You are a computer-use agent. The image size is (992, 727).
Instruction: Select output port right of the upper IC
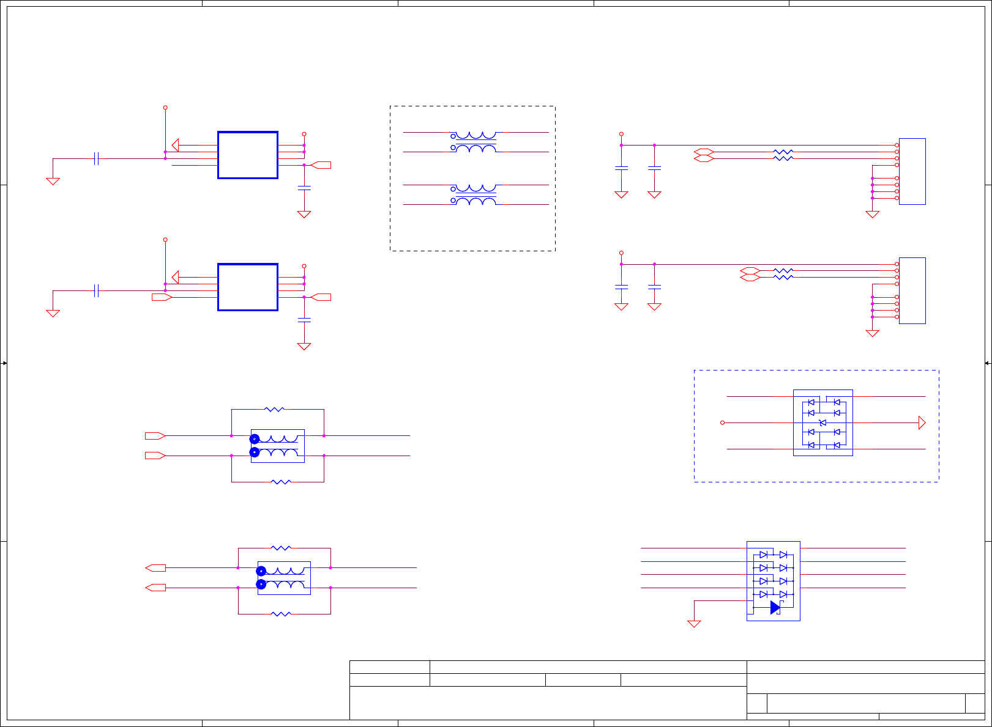pyautogui.click(x=321, y=165)
